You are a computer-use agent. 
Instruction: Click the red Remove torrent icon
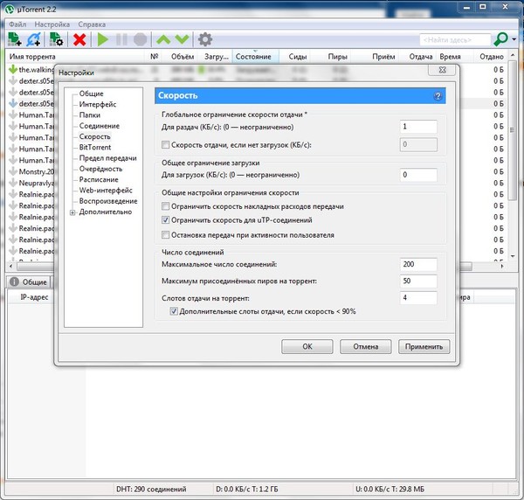[x=79, y=39]
